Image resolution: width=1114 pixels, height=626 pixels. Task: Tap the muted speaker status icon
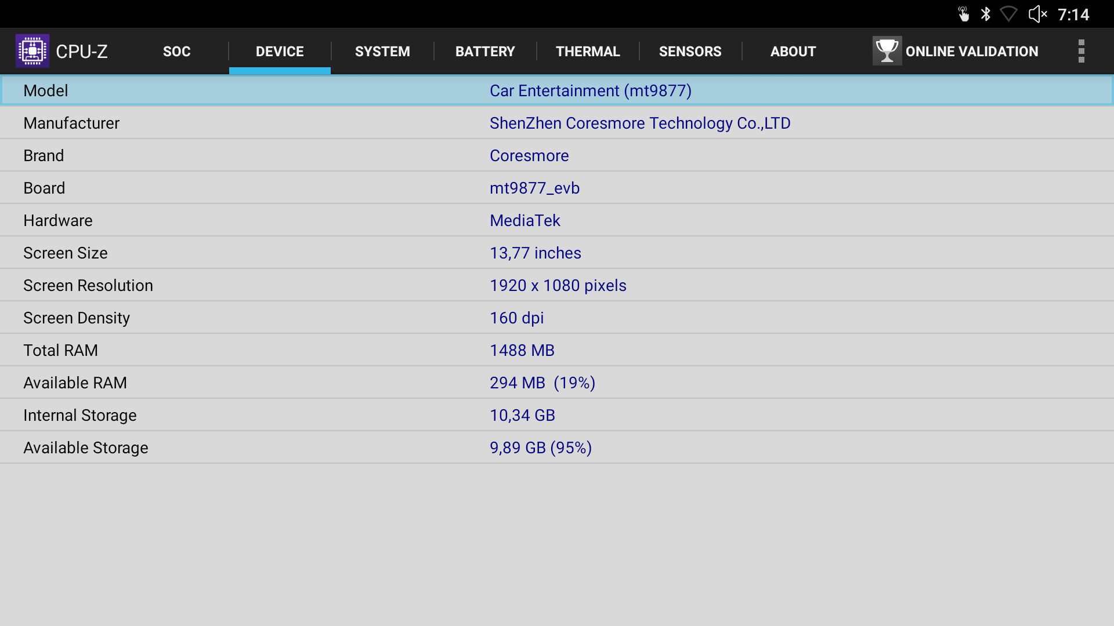click(1037, 14)
